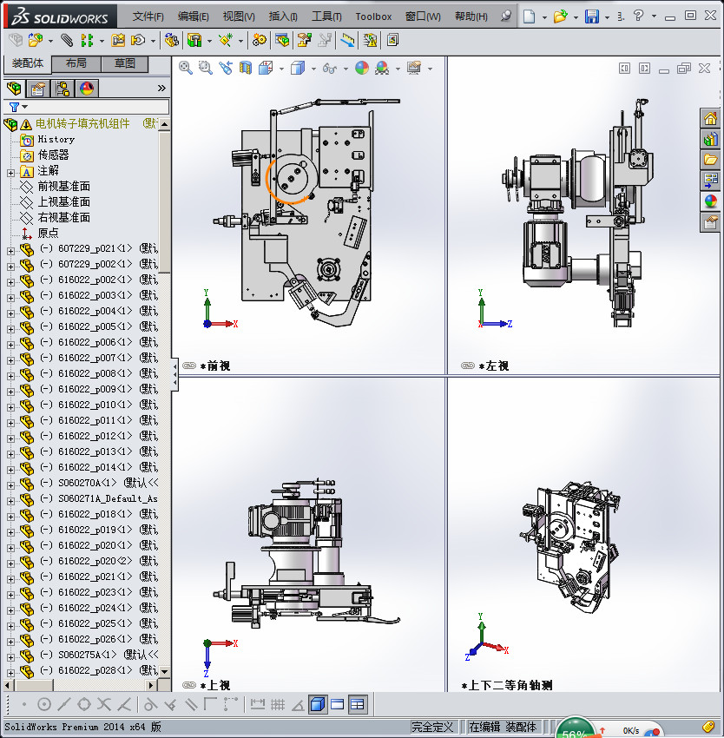The width and height of the screenshot is (724, 738).
Task: Click the Appearances color ball in the task pane
Action: (710, 201)
